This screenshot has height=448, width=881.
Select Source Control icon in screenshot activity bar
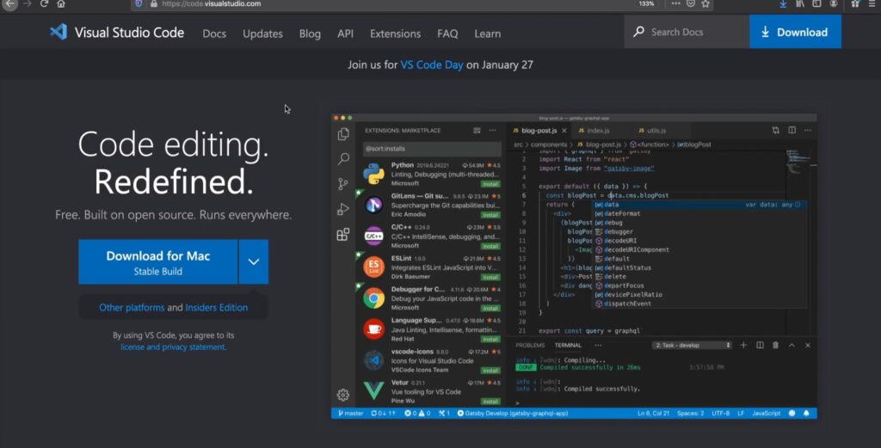pyautogui.click(x=343, y=184)
